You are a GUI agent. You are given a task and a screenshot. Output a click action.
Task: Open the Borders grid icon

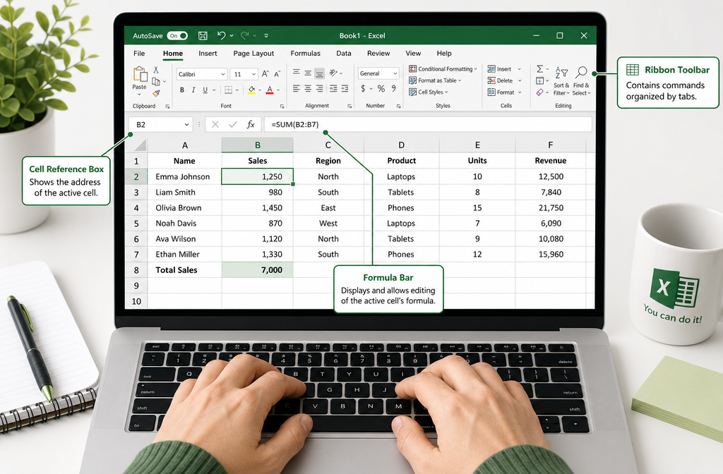coord(228,90)
